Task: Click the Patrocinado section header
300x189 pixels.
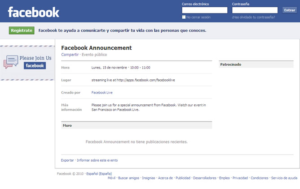Action: point(256,64)
